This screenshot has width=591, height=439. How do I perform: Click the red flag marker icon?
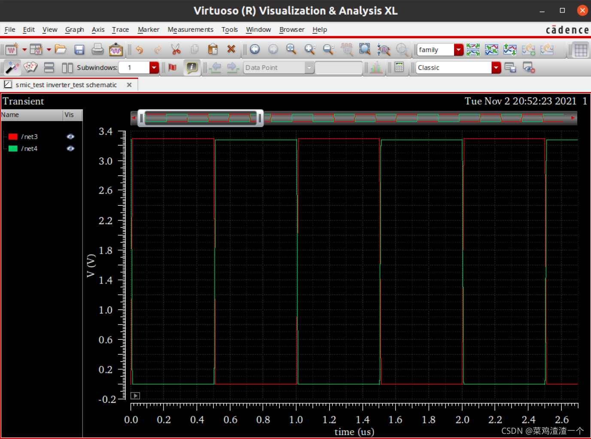[173, 67]
